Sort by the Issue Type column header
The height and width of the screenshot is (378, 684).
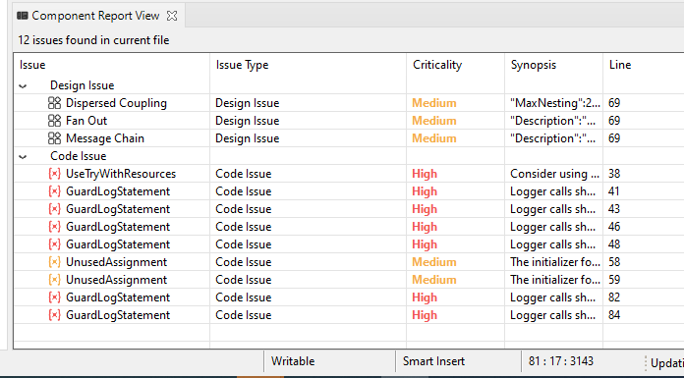click(242, 65)
